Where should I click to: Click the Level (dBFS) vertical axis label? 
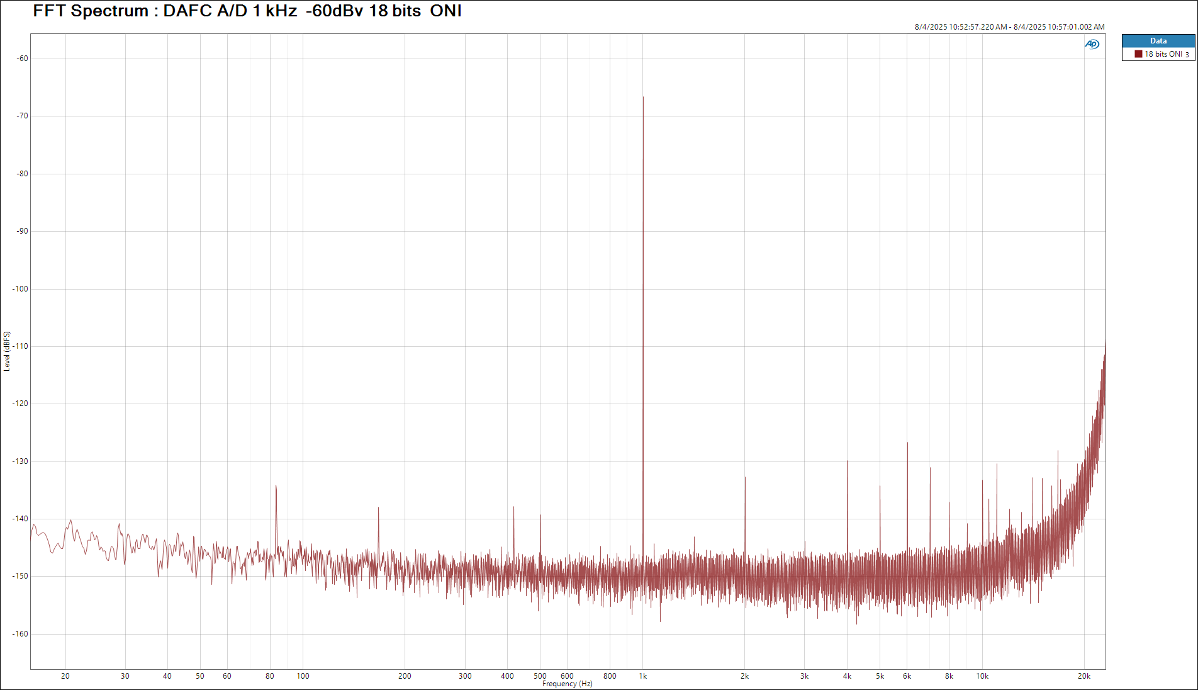(7, 351)
